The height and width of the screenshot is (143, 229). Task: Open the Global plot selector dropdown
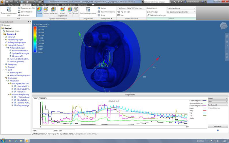point(218,99)
